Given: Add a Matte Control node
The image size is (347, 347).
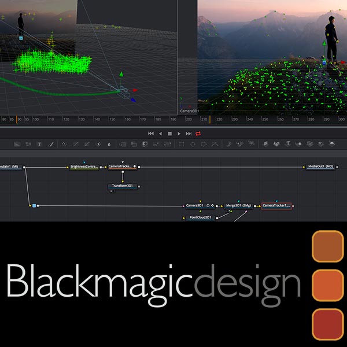Looking at the screenshot, I should (145, 144).
